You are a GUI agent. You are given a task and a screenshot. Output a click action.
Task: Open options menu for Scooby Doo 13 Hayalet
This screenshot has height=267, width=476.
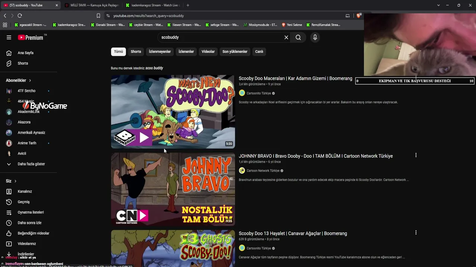click(x=416, y=233)
